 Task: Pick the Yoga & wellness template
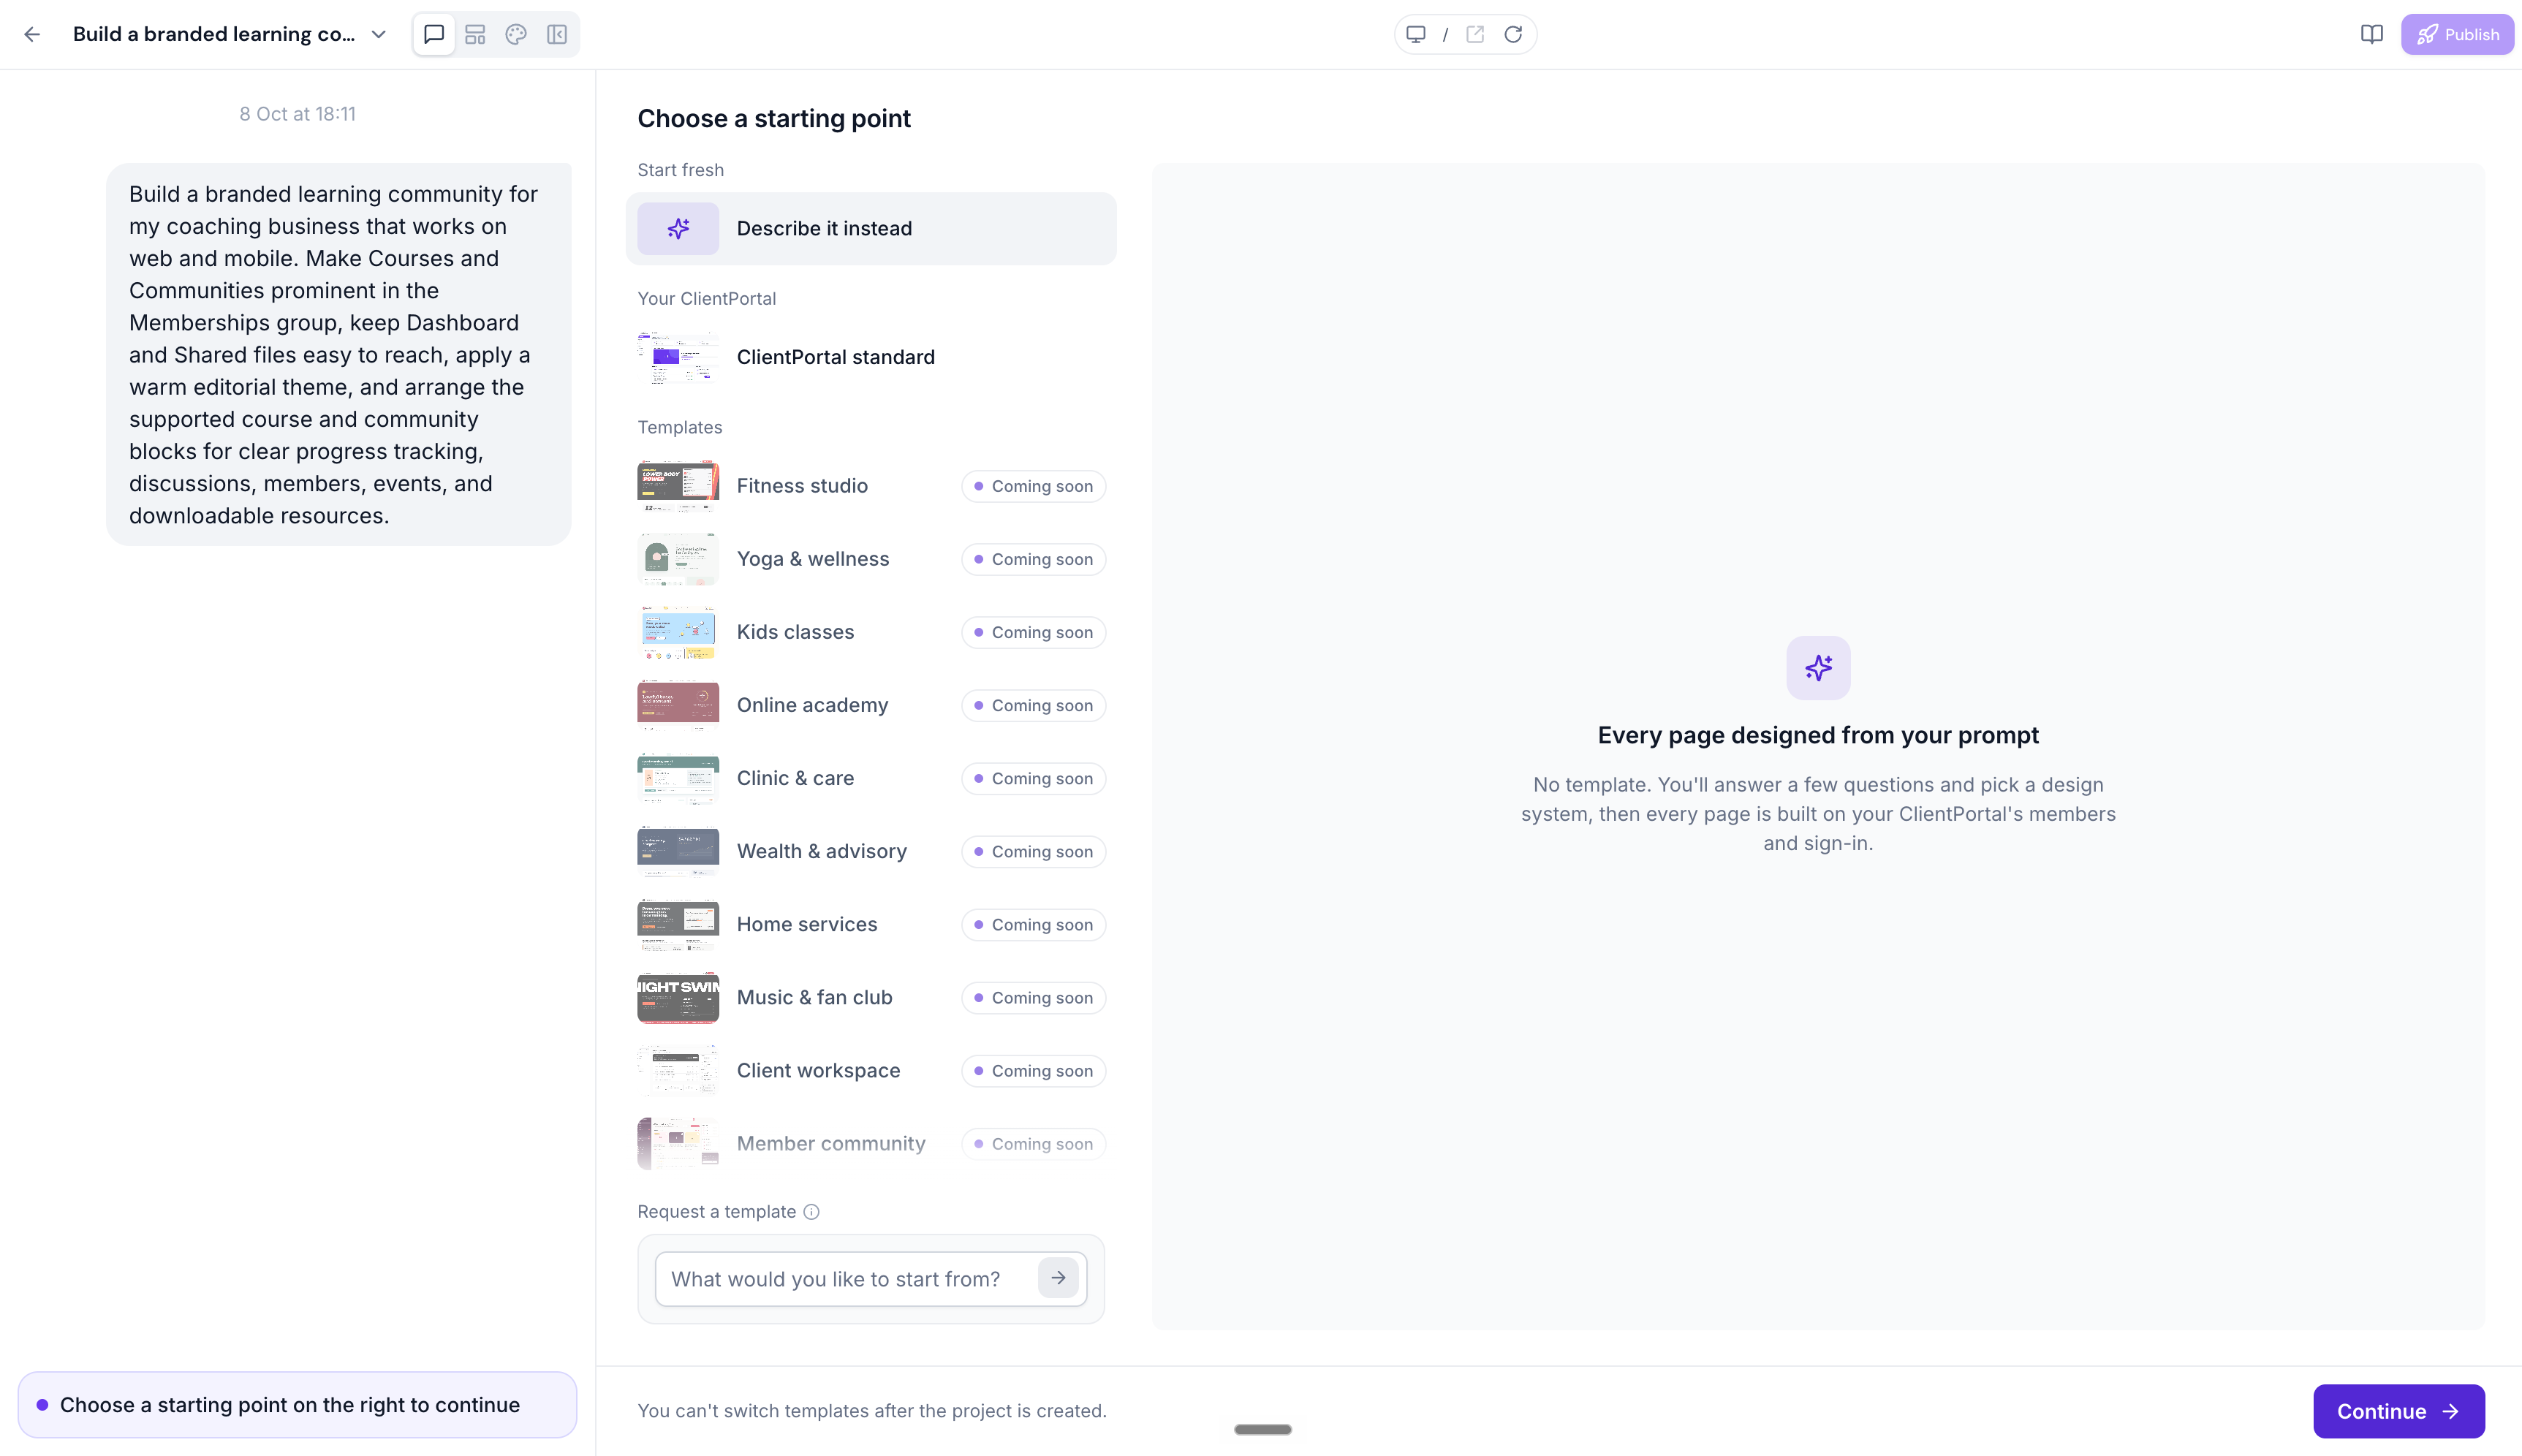tap(871, 559)
